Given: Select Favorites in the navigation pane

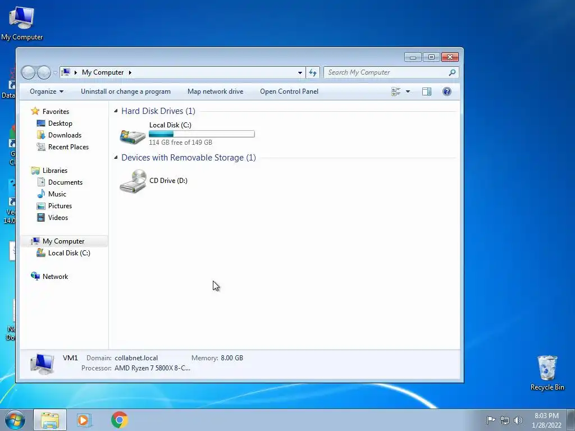Looking at the screenshot, I should click(x=56, y=112).
